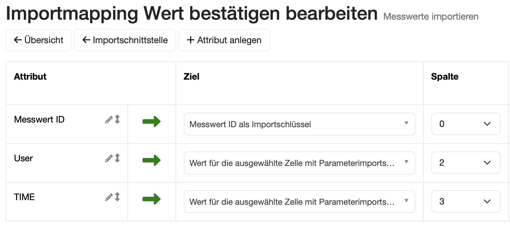This screenshot has height=227, width=510.
Task: Click the pencil edit icon for Messwert ID
Action: [108, 119]
